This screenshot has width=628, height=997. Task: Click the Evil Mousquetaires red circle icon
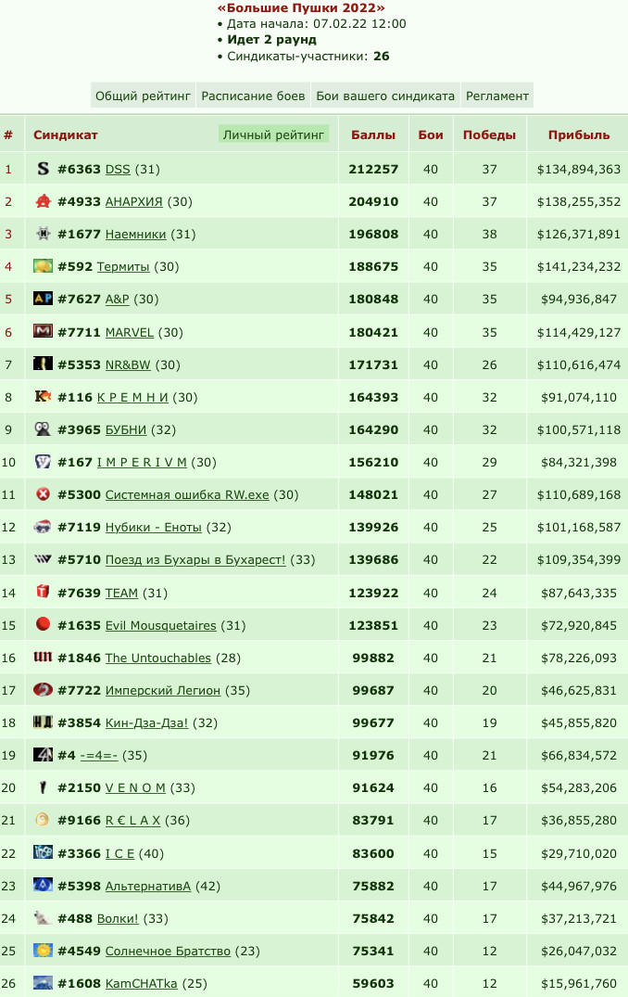(43, 624)
